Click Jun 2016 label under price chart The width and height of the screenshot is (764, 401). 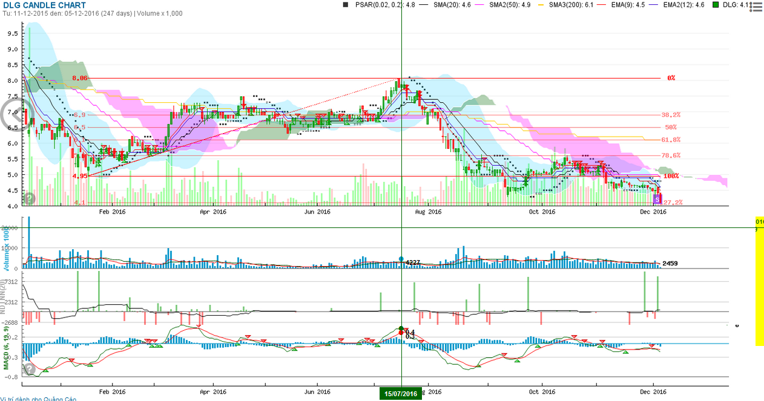coord(317,212)
